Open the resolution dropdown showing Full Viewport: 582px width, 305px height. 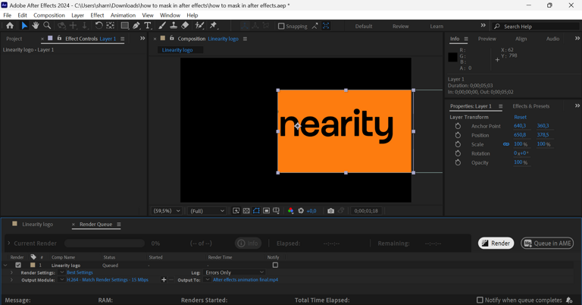(207, 211)
